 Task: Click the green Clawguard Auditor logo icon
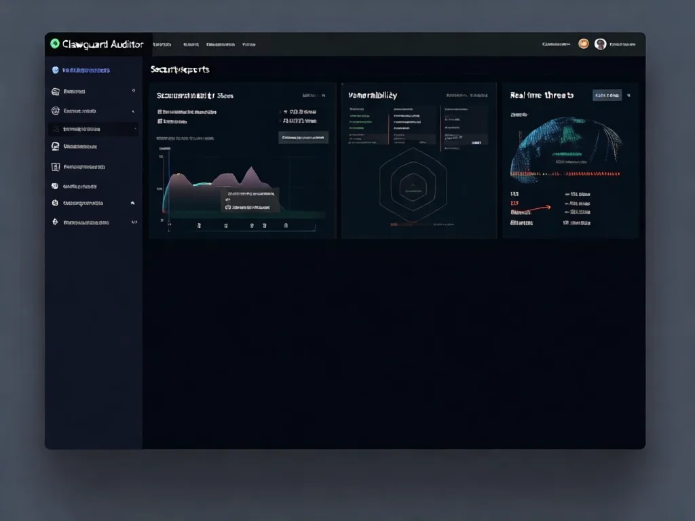coord(54,44)
